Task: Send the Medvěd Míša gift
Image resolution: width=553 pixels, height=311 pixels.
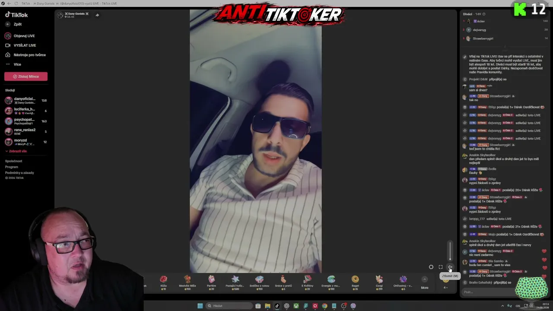Action: tap(188, 282)
